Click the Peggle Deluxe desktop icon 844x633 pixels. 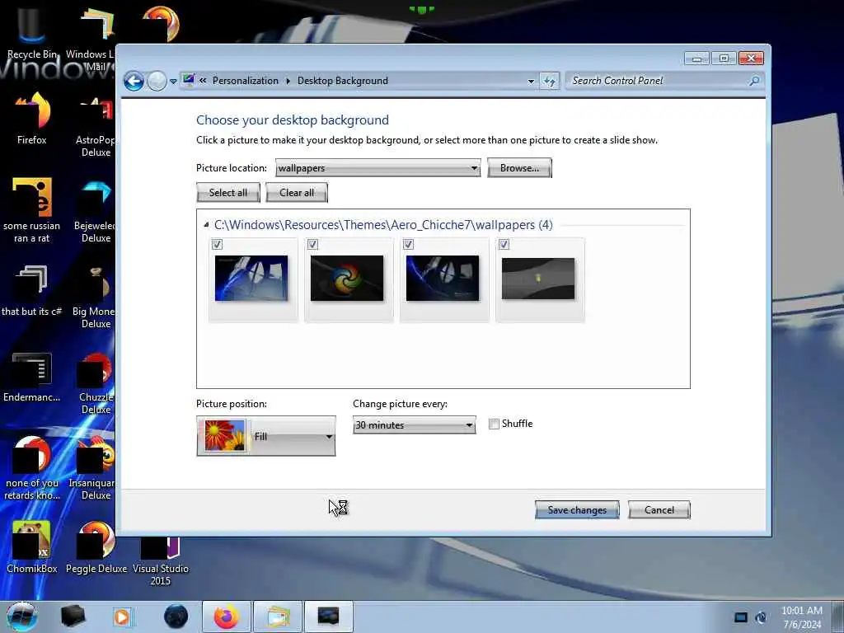(96, 547)
